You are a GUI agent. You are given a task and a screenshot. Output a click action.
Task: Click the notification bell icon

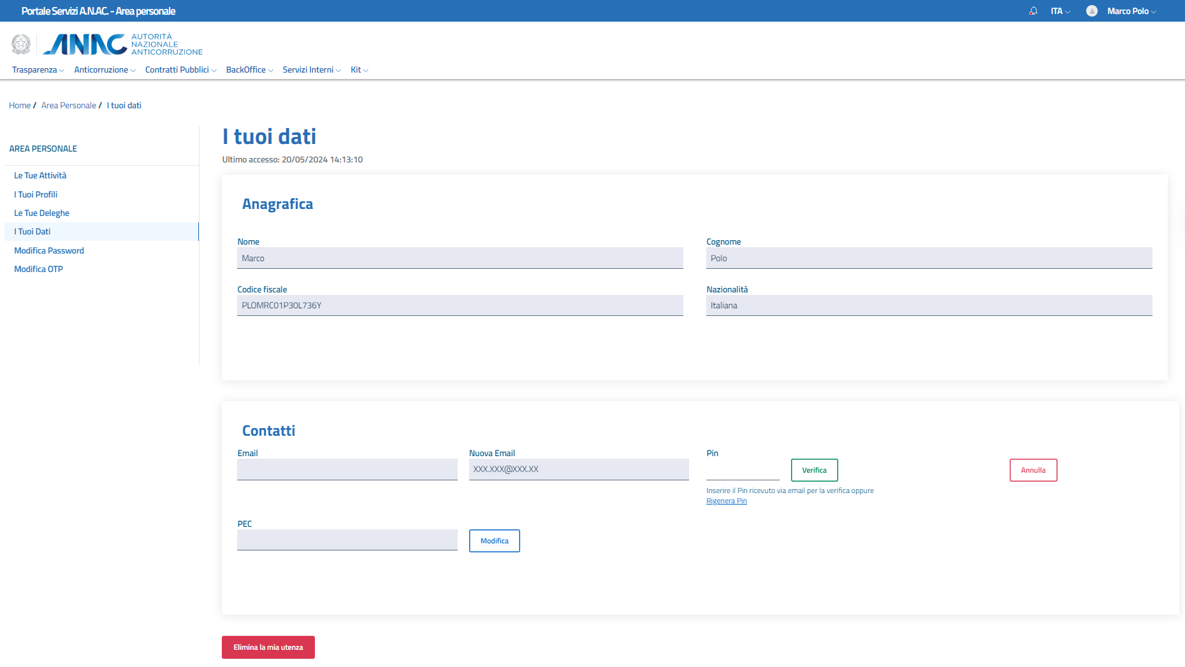[1033, 11]
